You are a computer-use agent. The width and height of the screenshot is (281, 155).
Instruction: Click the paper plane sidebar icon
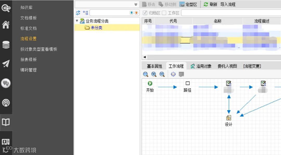[6, 64]
